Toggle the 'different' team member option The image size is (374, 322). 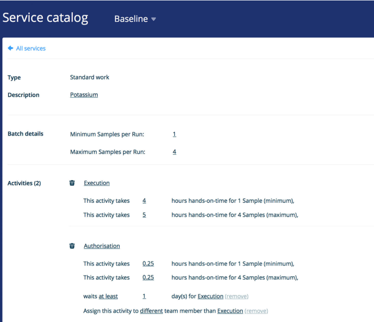[151, 311]
